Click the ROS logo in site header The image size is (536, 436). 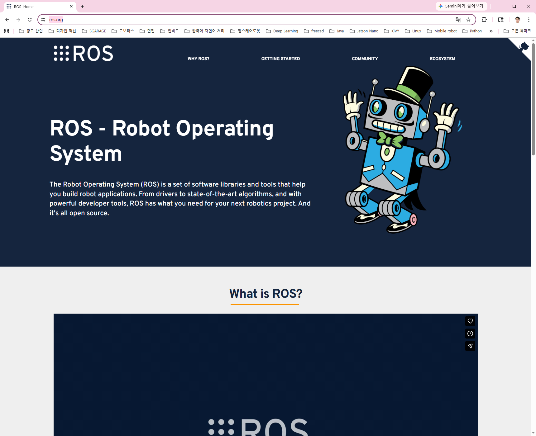pyautogui.click(x=83, y=53)
